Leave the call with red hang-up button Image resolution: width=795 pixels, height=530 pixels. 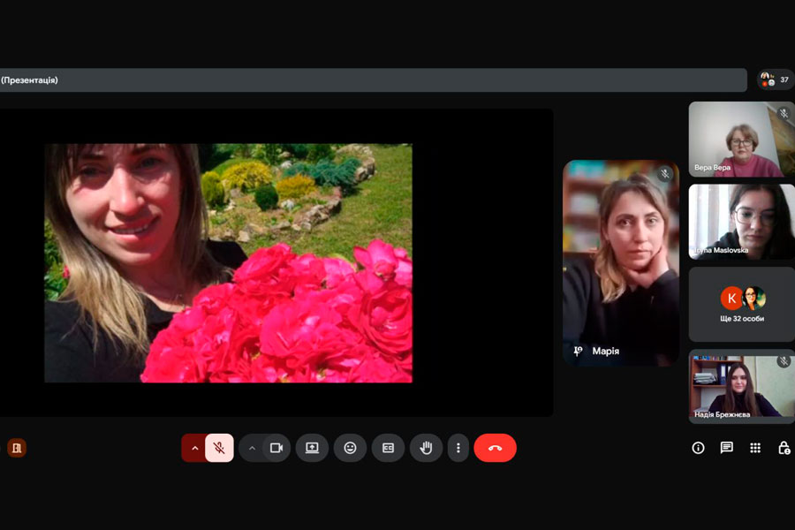(x=495, y=448)
